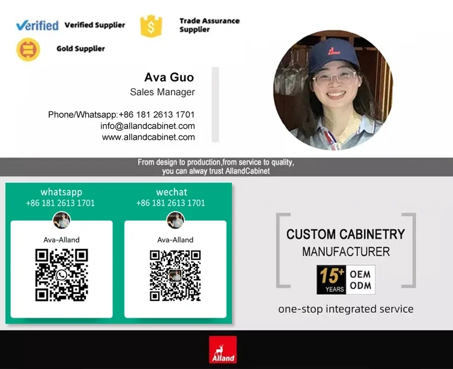Click the 'CUSTOM CABINETRY' heading

346,235
